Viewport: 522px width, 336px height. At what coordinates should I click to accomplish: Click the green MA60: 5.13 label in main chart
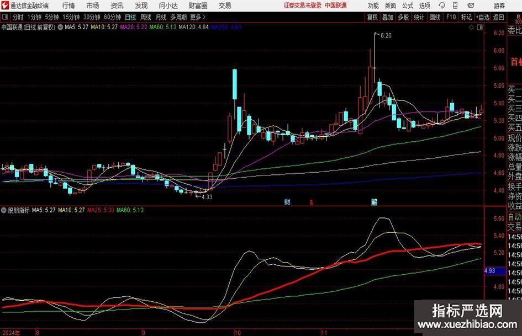163,27
